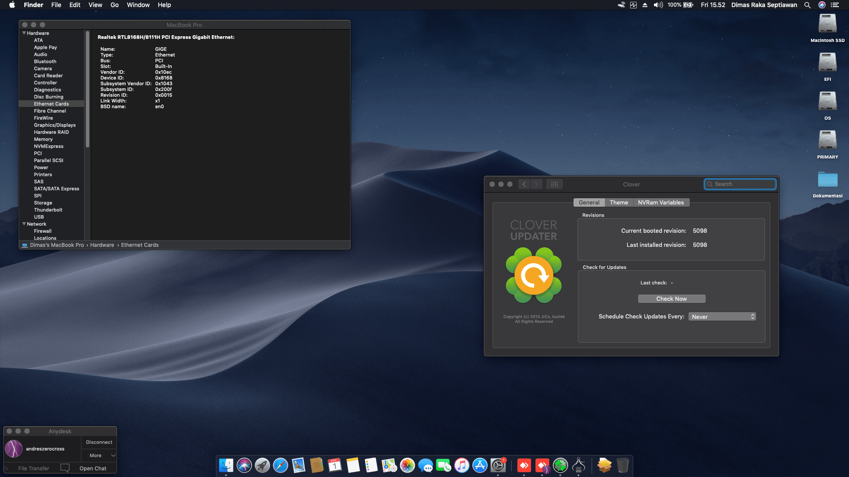The width and height of the screenshot is (849, 477).
Task: Open iTunes music icon in Dock
Action: point(462,465)
